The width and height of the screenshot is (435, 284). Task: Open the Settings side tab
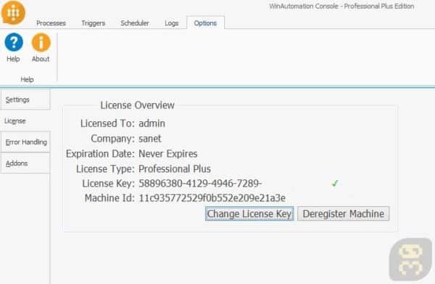point(25,100)
